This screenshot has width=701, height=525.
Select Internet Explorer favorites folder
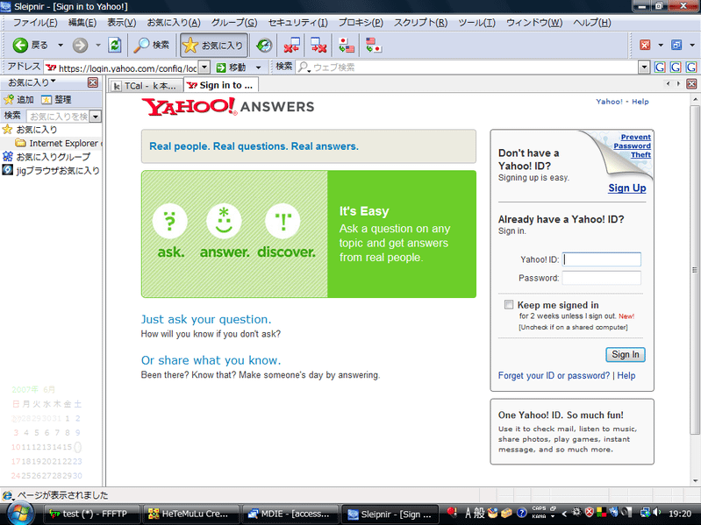pos(58,144)
